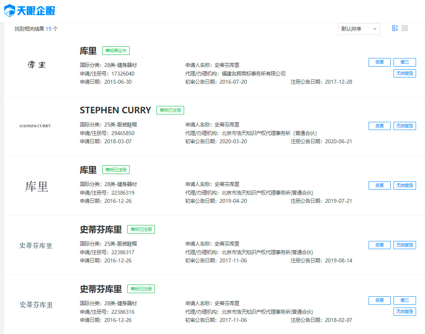
Task: Click 撤三 for trademark 22386316
Action: [x=404, y=301]
